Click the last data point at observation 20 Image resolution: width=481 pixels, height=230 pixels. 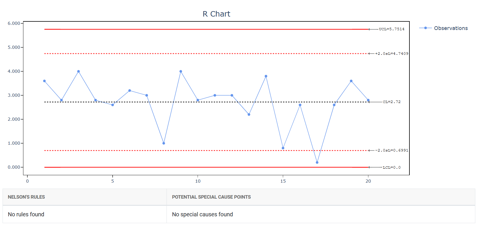click(368, 100)
